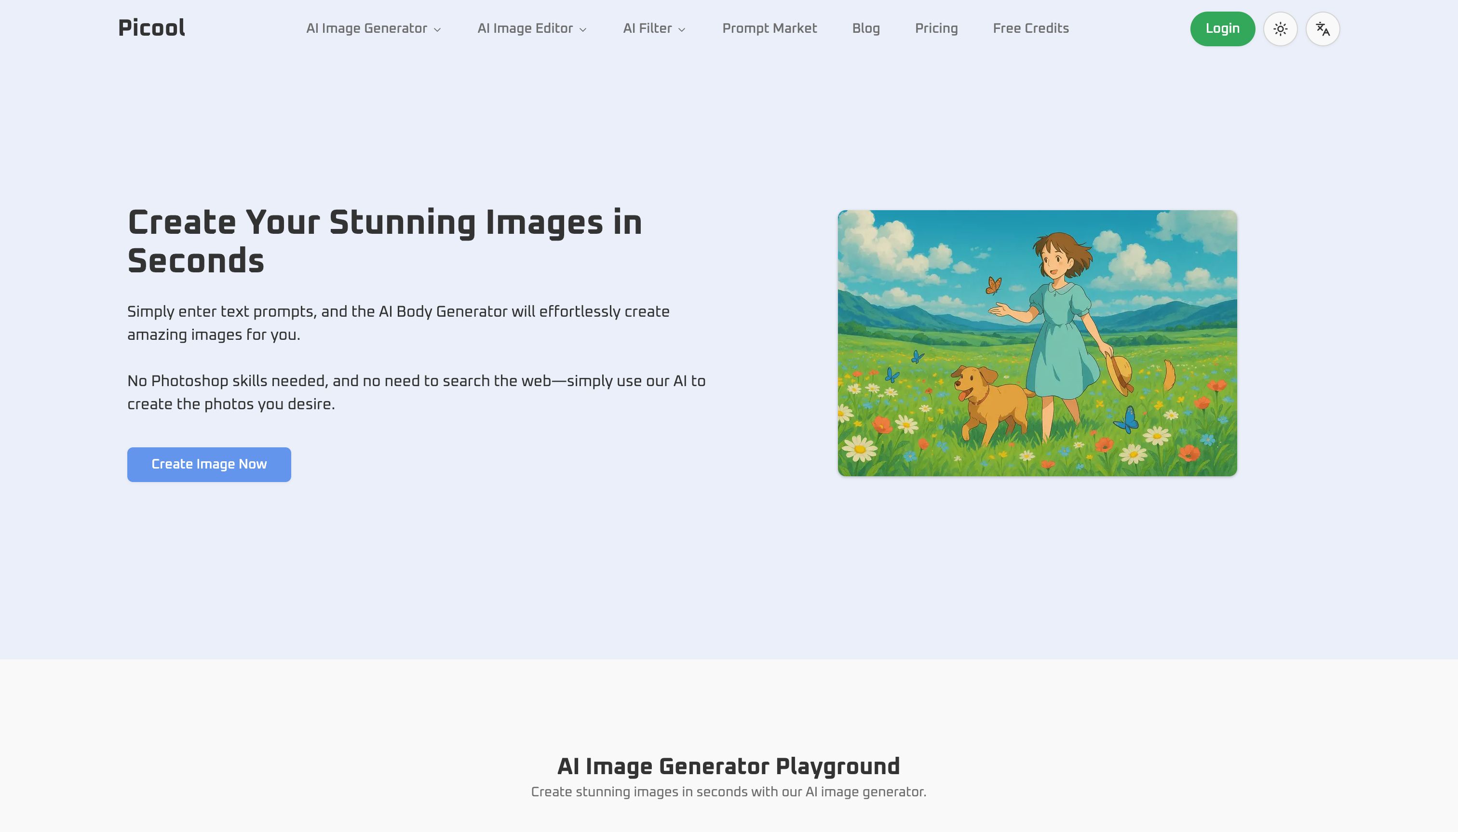Screen dimensions: 1458x832
Task: Click the AI Image Editor menu label
Action: click(x=525, y=28)
